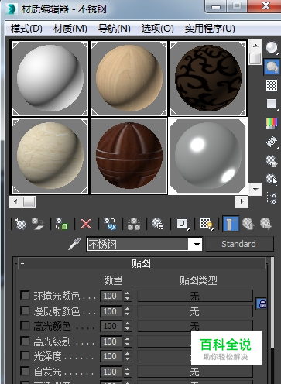Toggle the Backlight icon

(272, 67)
